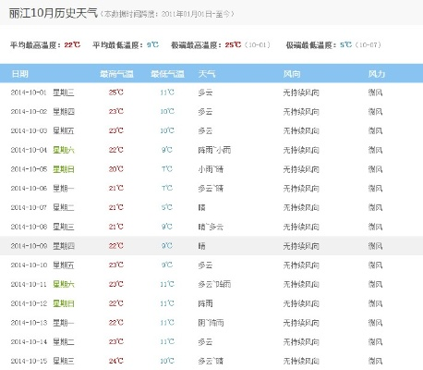423x370 pixels.
Task: Select the date cell 2014-10-01
Action: [x=29, y=92]
